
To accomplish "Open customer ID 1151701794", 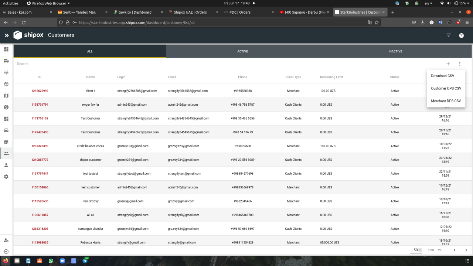I will (x=40, y=105).
